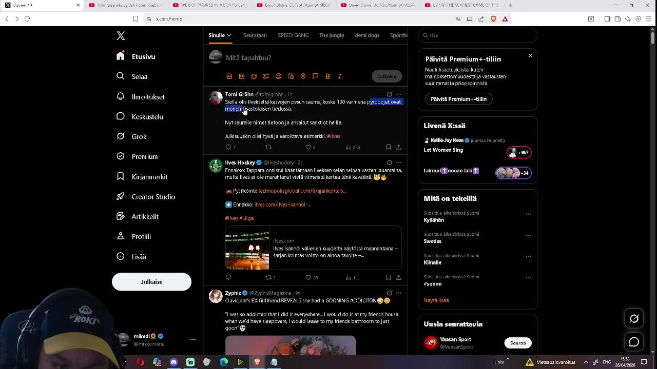Image resolution: width=657 pixels, height=369 pixels.
Task: Click the white Julkaise button in sidebar
Action: [151, 282]
